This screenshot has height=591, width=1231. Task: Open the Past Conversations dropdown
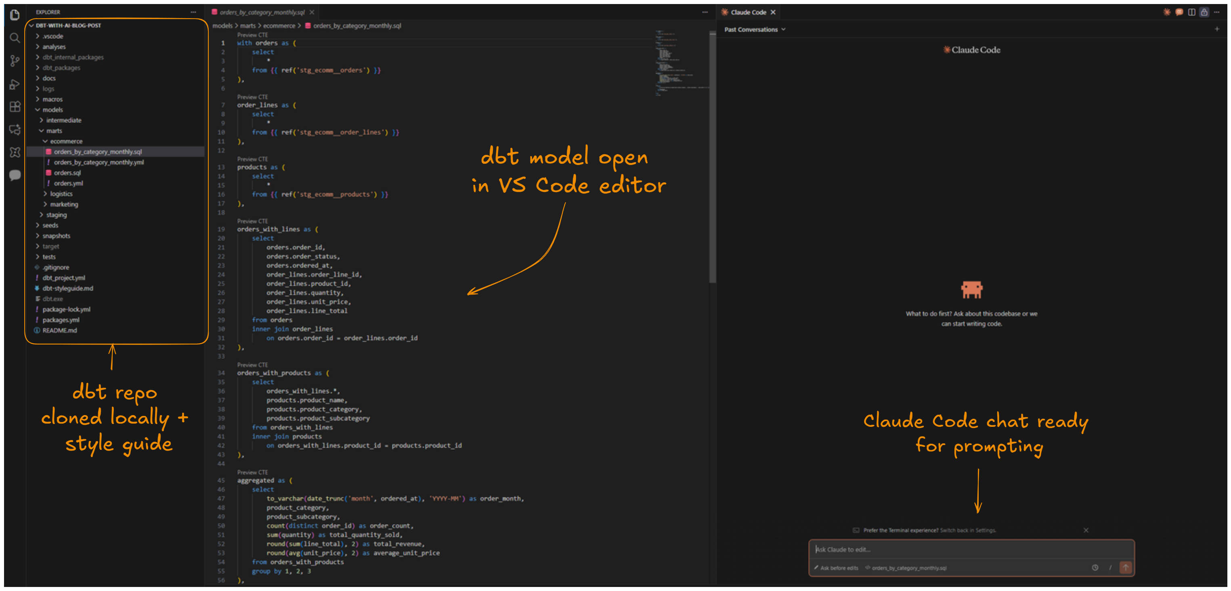754,29
